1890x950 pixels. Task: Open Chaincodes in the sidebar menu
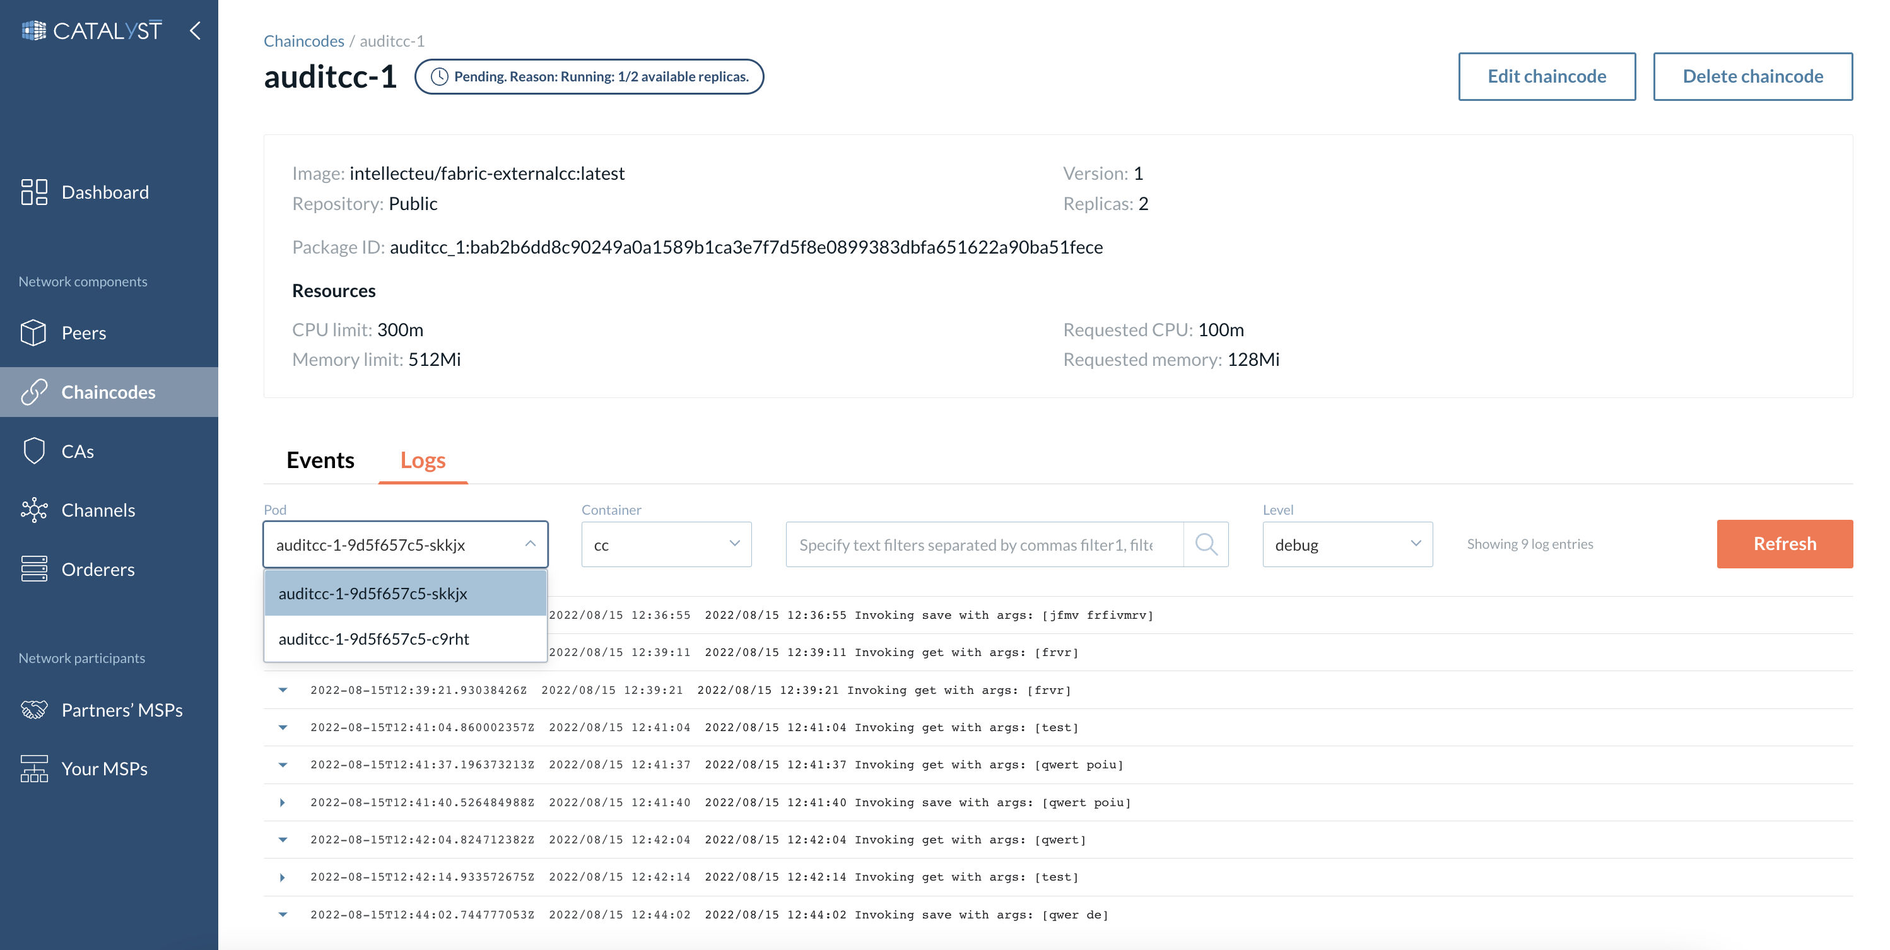(x=108, y=392)
